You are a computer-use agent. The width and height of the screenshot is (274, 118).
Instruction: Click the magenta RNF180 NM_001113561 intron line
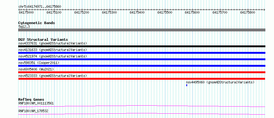[142, 106]
